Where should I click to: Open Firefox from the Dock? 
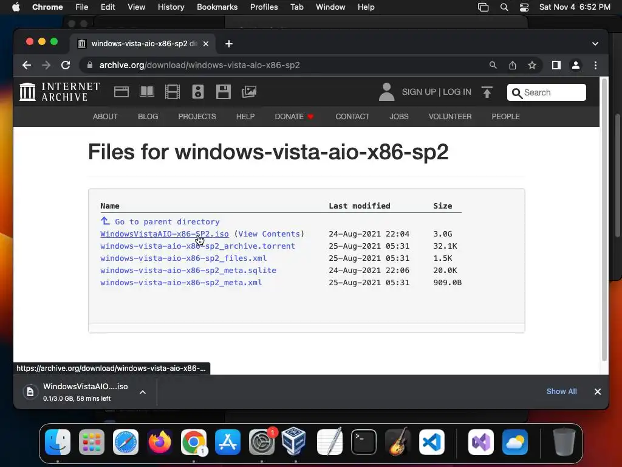(x=160, y=442)
